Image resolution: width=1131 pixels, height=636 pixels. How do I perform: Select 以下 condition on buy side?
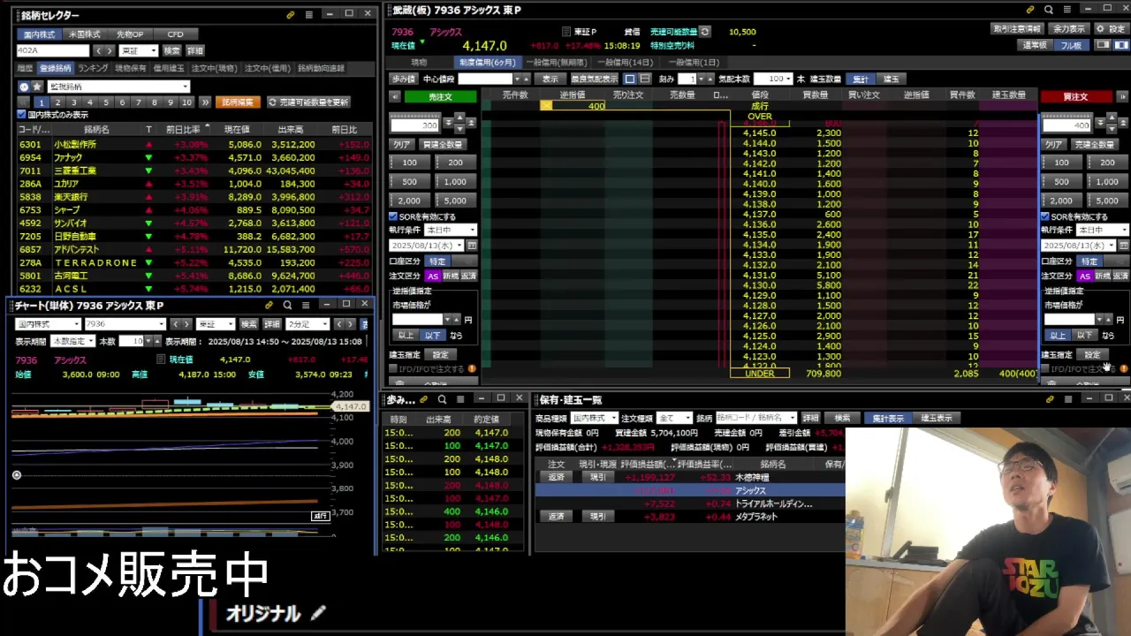pos(1084,336)
